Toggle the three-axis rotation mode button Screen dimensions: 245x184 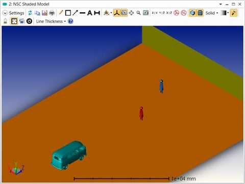[x=116, y=13]
